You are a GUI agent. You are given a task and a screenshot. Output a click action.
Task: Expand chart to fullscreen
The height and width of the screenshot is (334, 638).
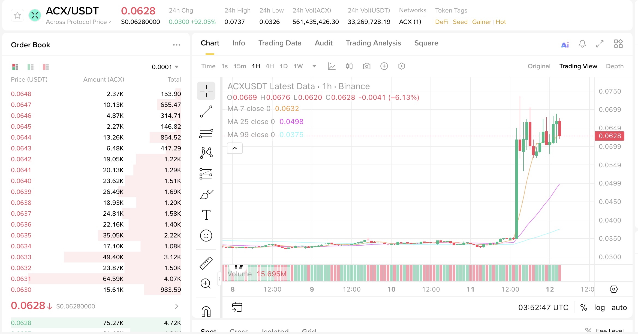[x=600, y=44]
